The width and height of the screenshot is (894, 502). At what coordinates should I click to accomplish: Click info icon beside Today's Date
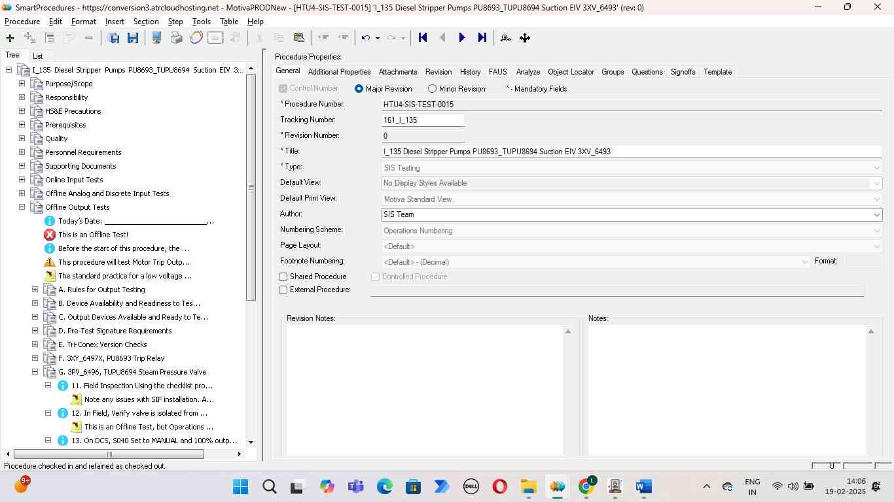[50, 221]
